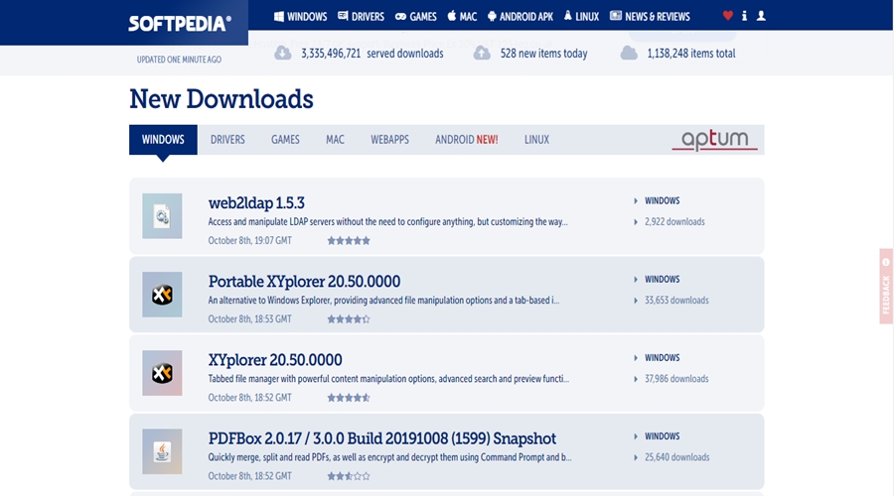Screen dimensions: 894x496
Task: Click the 528 new items today text
Action: (544, 54)
